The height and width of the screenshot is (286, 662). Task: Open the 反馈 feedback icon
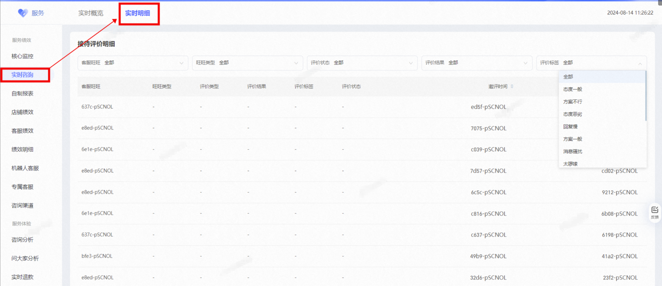click(655, 213)
